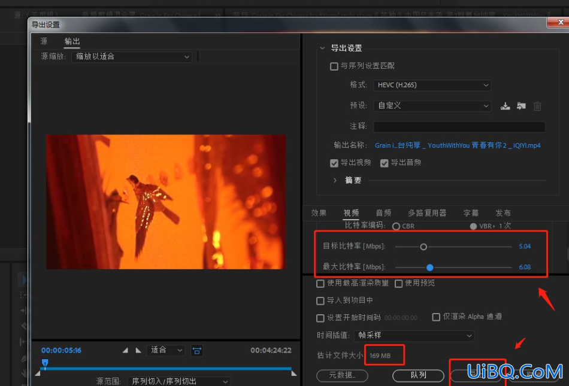Enable the use previews checkbox
Image resolution: width=569 pixels, height=386 pixels.
tap(398, 284)
